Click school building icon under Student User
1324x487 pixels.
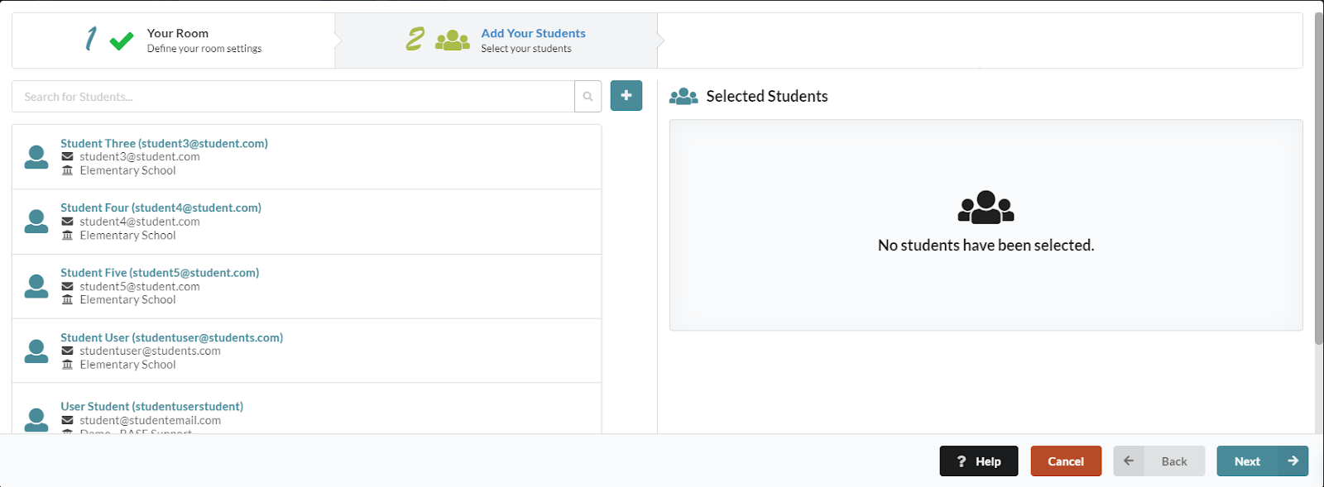68,365
